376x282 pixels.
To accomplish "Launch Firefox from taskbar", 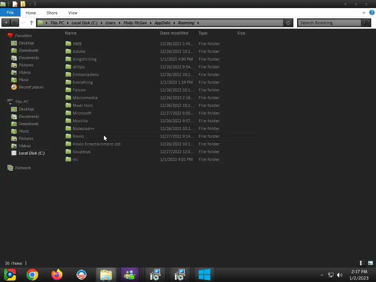I will point(57,275).
